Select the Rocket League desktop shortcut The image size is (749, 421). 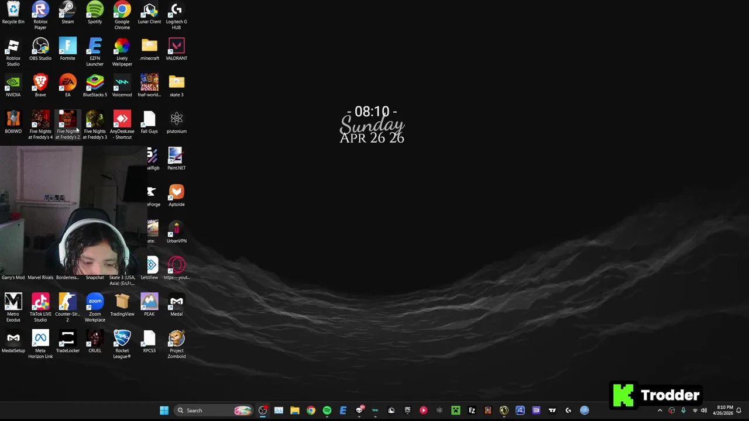click(x=122, y=344)
